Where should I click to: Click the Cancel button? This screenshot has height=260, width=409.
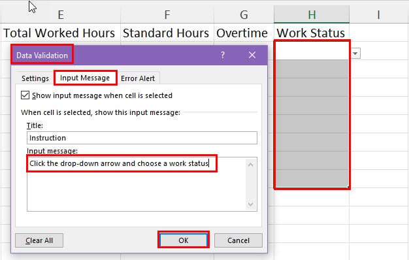[238, 240]
